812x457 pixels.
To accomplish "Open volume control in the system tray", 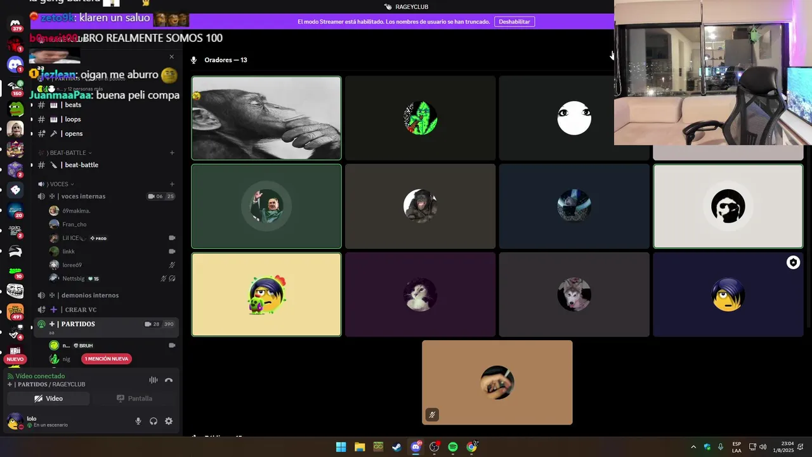I will [x=763, y=447].
